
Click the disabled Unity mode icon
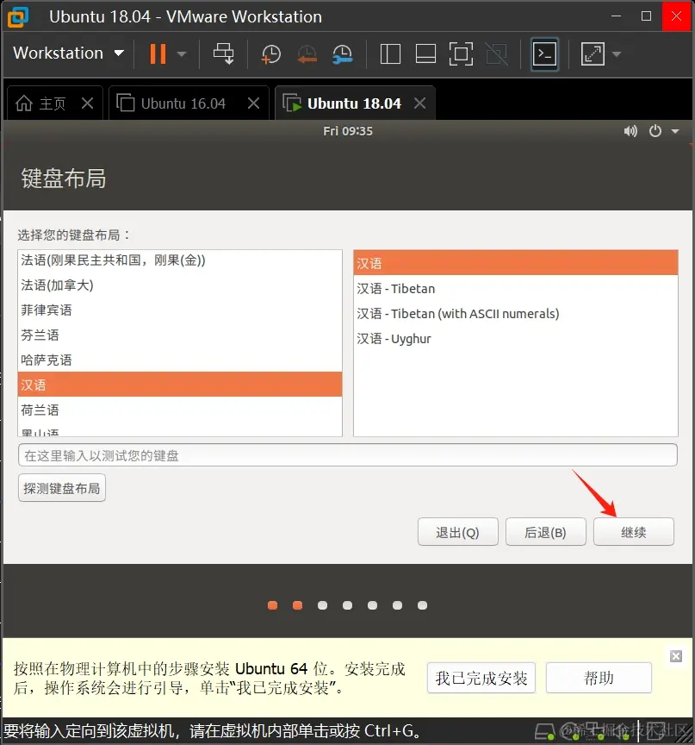(497, 53)
